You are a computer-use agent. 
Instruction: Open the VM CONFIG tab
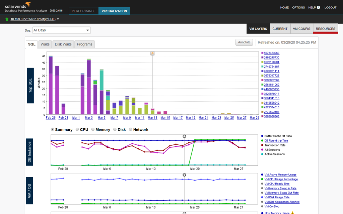click(301, 29)
